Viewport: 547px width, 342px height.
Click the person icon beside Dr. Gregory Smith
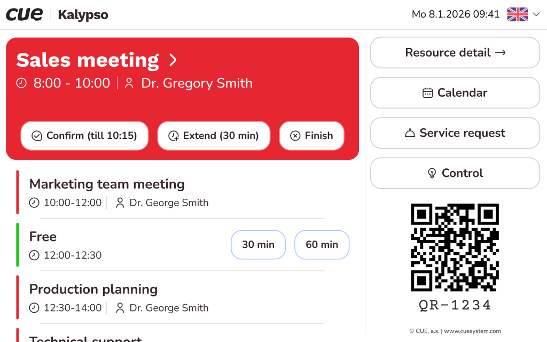pyautogui.click(x=129, y=83)
